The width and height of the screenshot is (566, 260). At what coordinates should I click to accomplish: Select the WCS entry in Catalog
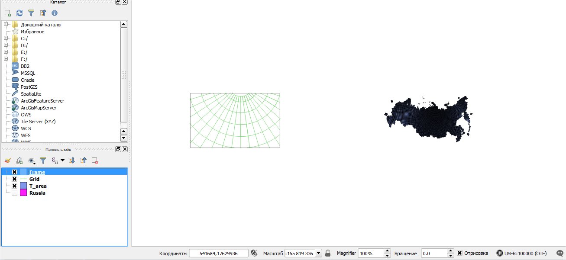[26, 128]
